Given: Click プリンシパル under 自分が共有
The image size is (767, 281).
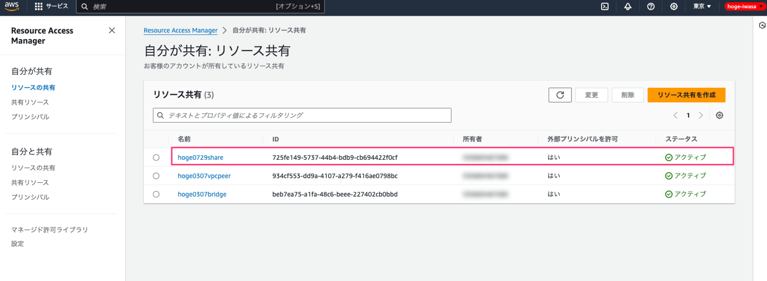Looking at the screenshot, I should pyautogui.click(x=30, y=117).
